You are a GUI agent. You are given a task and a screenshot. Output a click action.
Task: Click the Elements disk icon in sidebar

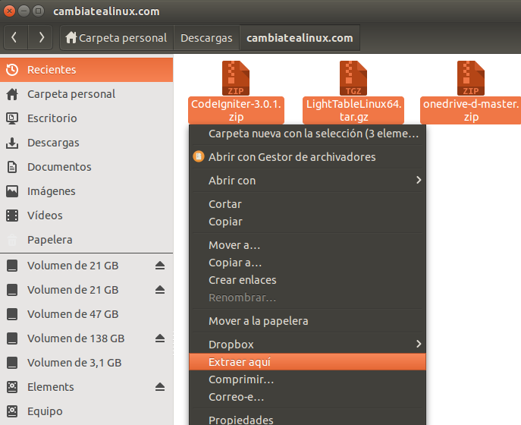point(12,387)
